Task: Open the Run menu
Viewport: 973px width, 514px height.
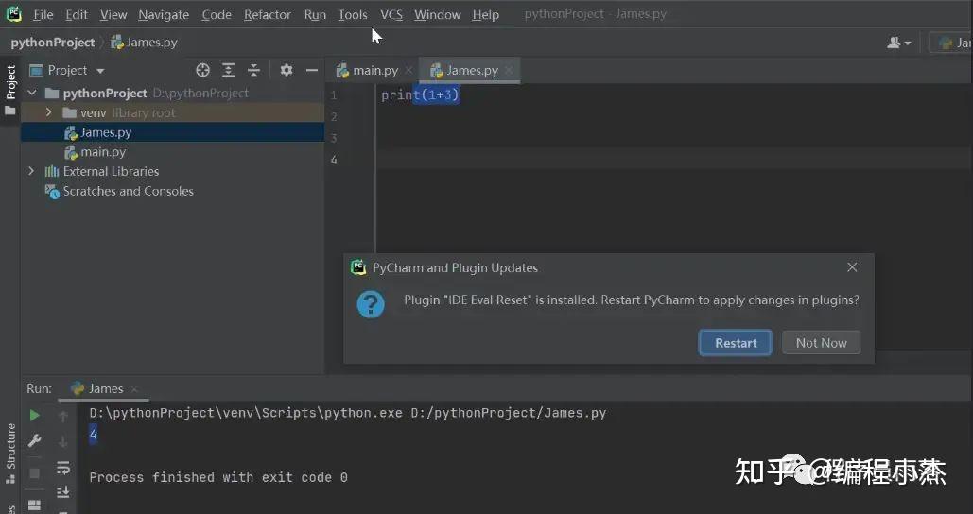Action: tap(315, 14)
